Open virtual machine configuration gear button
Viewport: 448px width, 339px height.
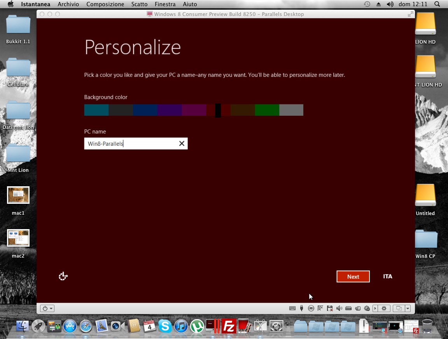coord(384,308)
